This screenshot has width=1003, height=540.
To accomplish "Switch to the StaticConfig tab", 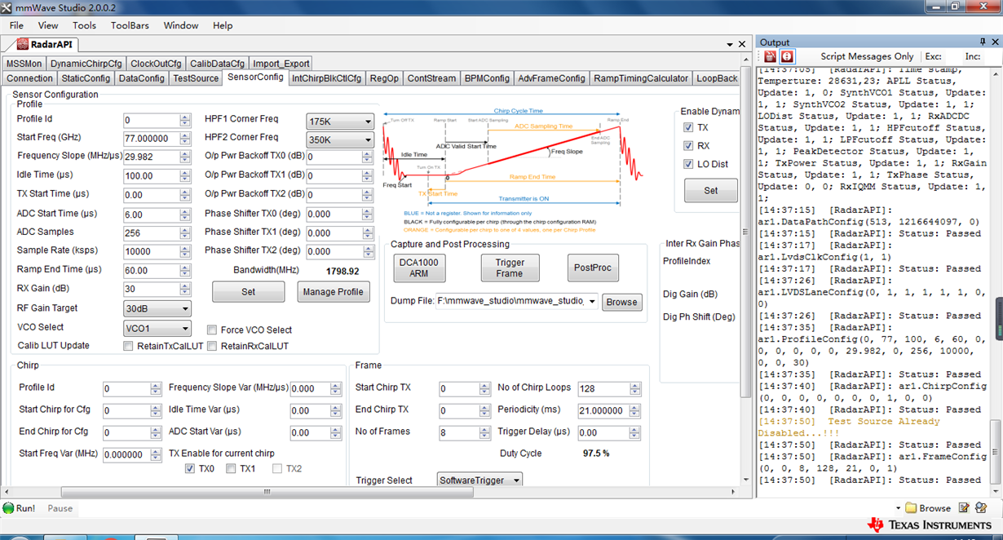I will (x=86, y=78).
